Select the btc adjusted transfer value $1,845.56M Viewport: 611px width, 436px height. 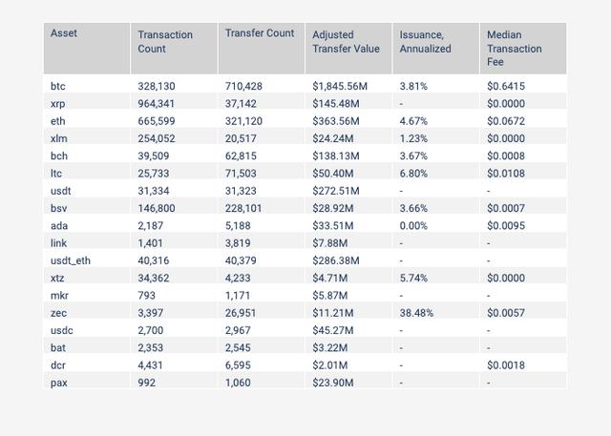(340, 86)
